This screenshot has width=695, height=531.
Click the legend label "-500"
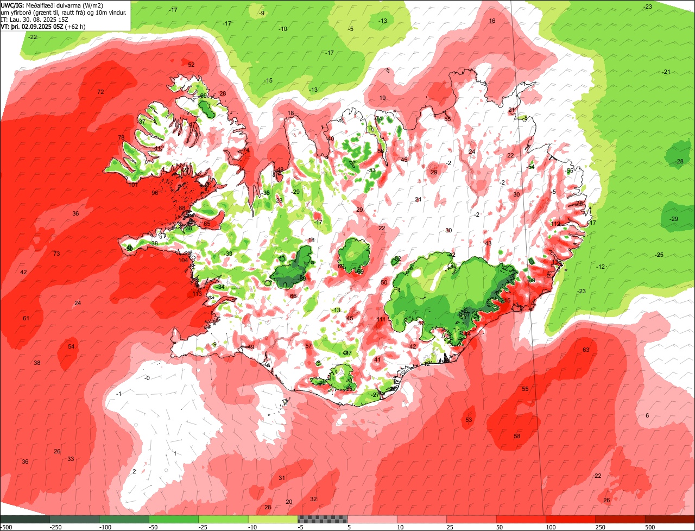[x=6, y=527]
